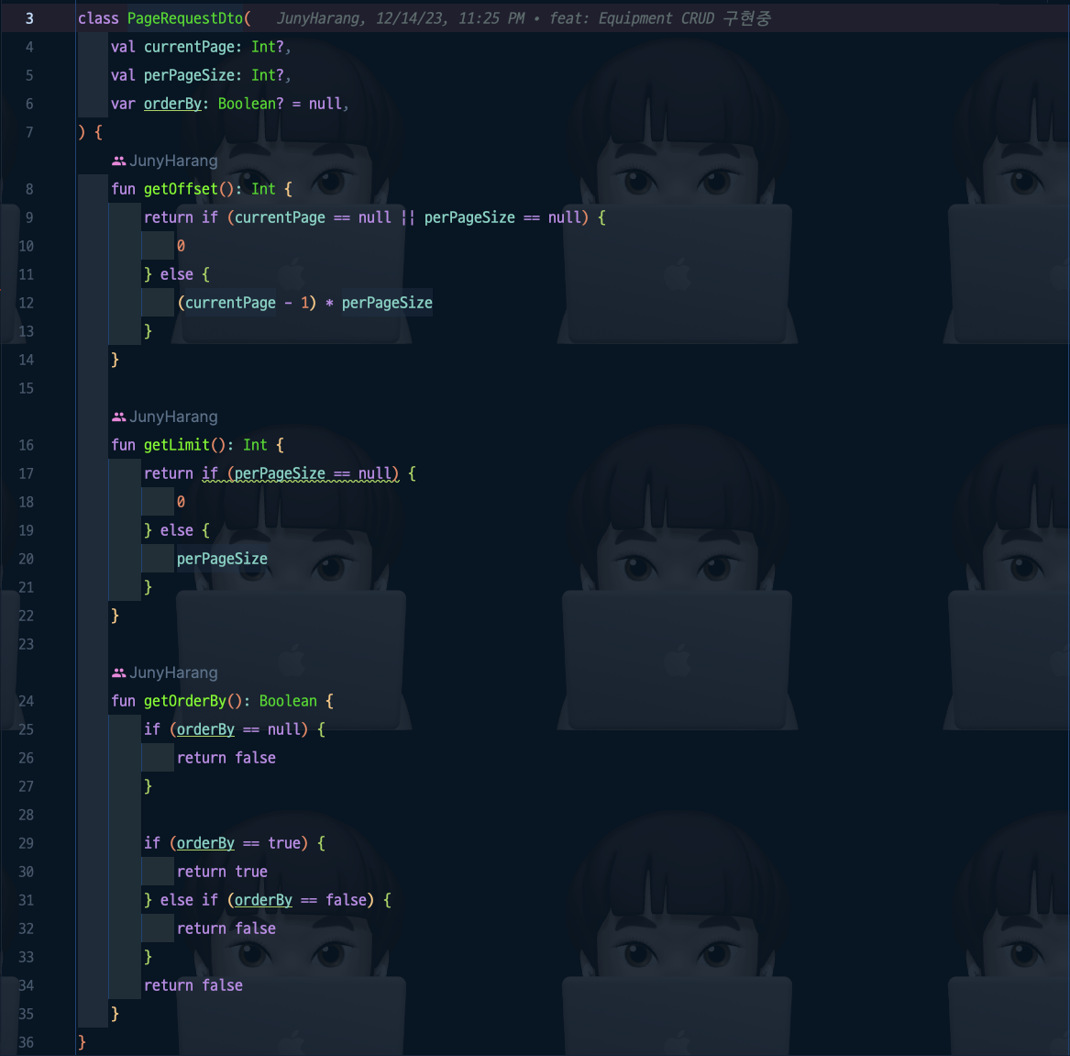The image size is (1070, 1056).
Task: Click the git blame annotation on line 3
Action: (x=524, y=18)
